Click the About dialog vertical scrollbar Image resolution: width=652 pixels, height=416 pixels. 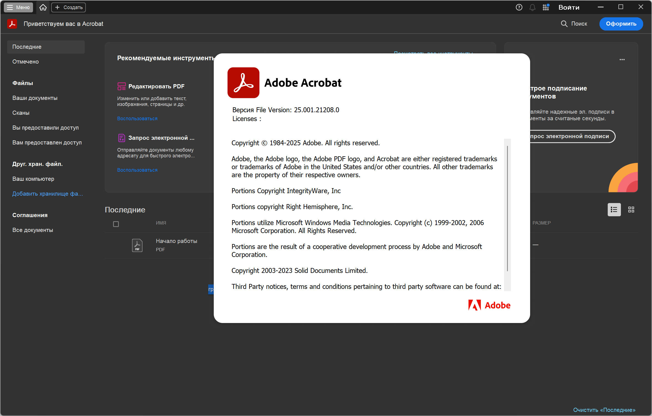507,208
